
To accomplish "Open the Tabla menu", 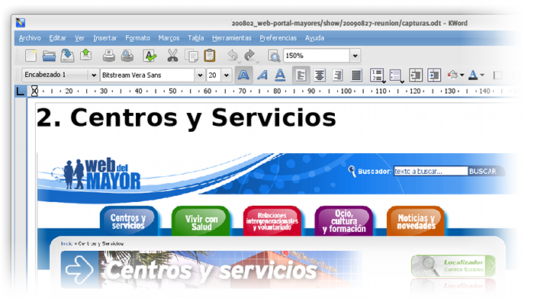I will point(196,38).
